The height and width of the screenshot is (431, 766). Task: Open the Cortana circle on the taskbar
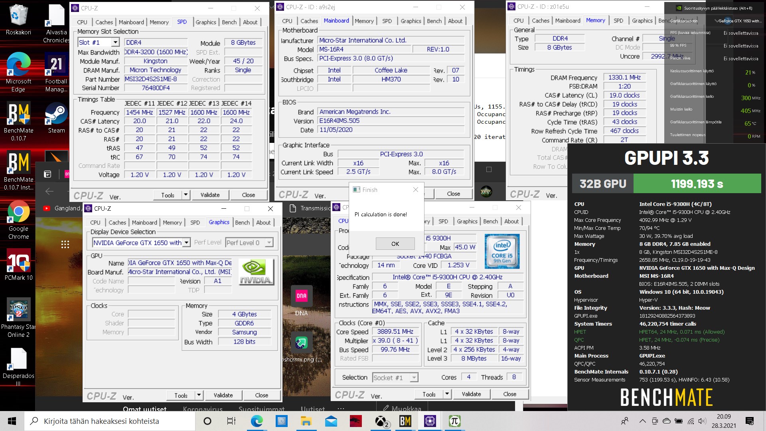[x=207, y=421]
